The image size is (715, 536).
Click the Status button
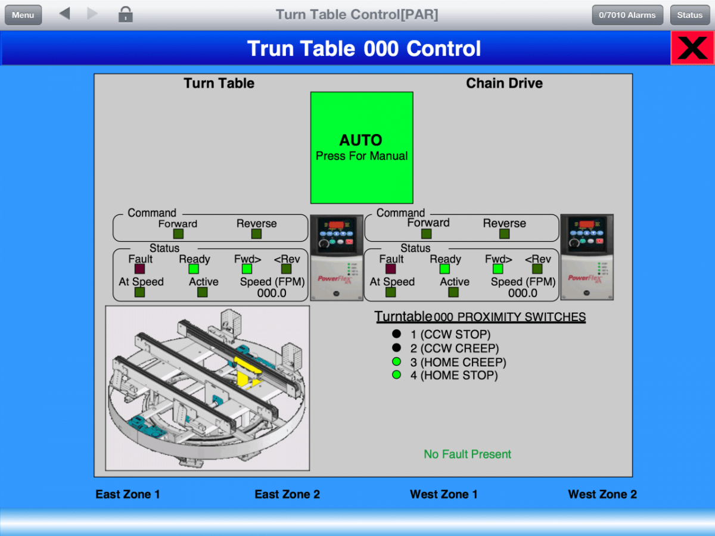[x=689, y=15]
